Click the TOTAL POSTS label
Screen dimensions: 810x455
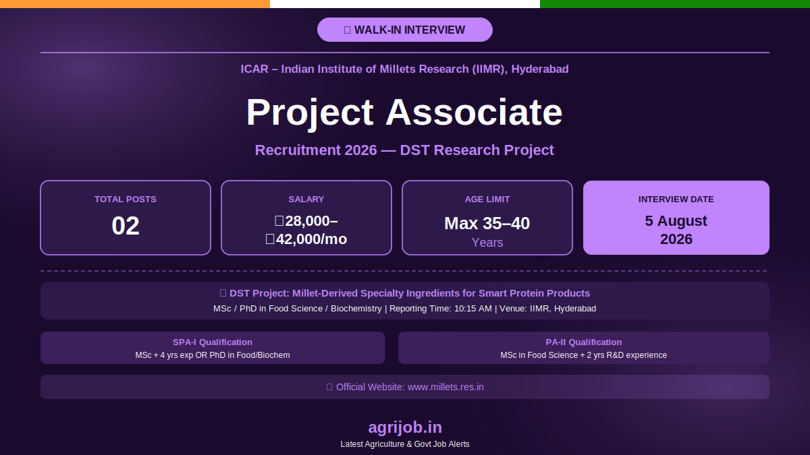tap(126, 200)
